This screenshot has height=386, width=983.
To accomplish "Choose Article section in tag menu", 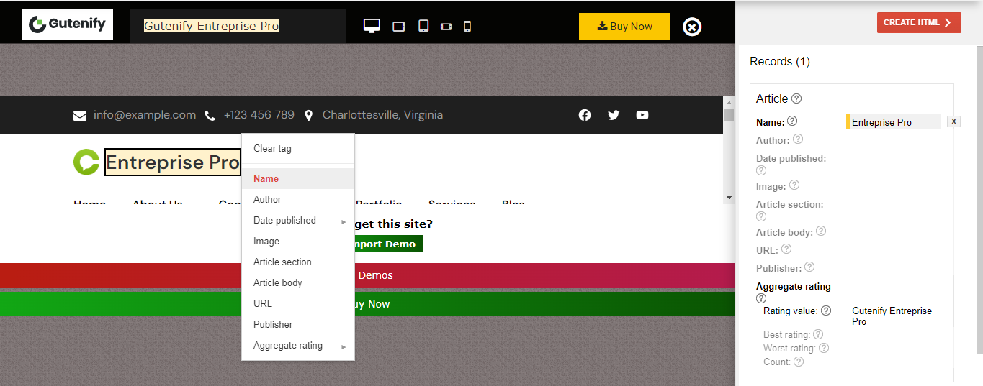I will pos(298,262).
